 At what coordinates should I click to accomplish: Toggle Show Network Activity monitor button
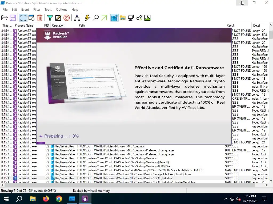coord(131,18)
